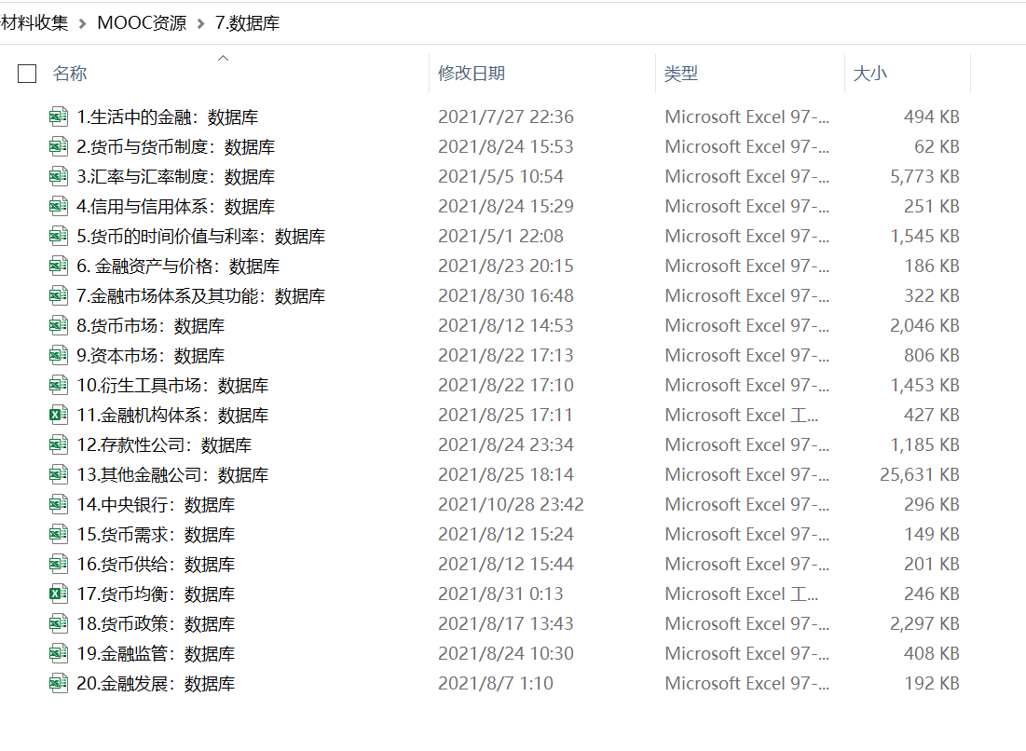The width and height of the screenshot is (1026, 751).
Task: Click the Excel icon of 1.生活中的金融：数据库
Action: click(58, 117)
